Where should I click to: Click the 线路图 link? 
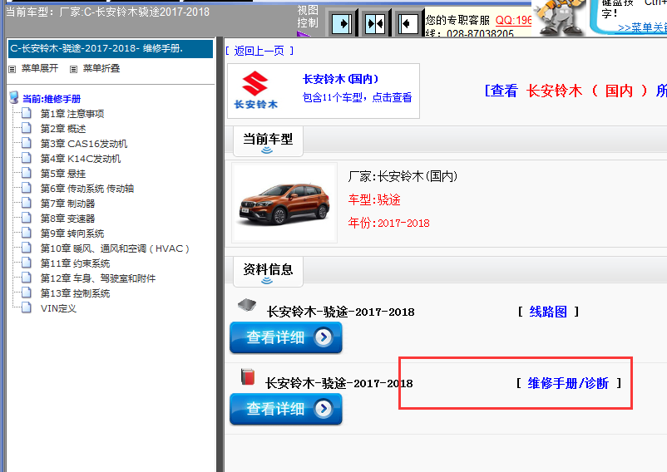(x=548, y=312)
